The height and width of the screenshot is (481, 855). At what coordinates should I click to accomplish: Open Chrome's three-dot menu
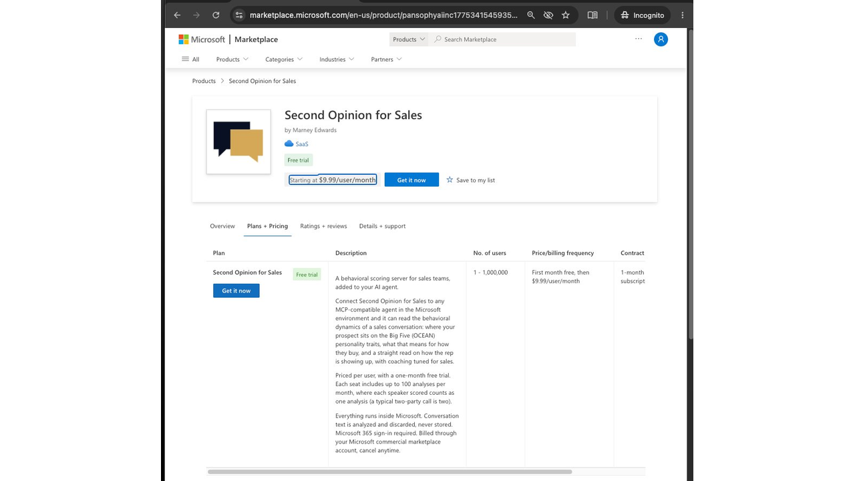tap(682, 15)
